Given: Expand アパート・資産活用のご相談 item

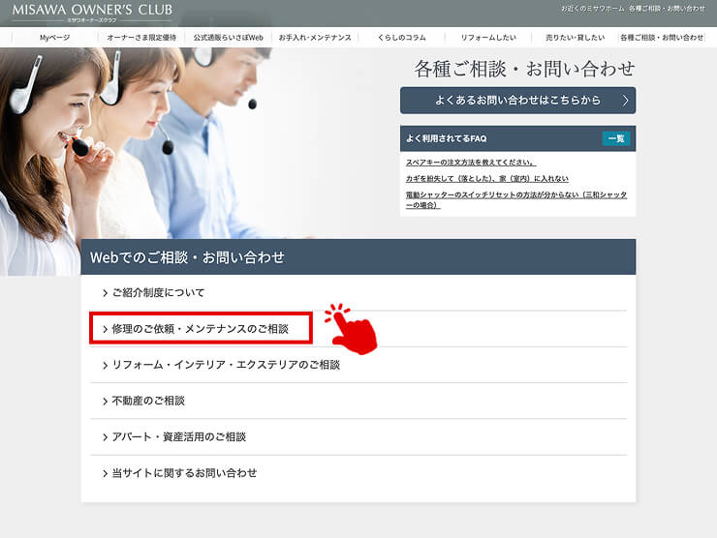Looking at the screenshot, I should click(x=178, y=437).
